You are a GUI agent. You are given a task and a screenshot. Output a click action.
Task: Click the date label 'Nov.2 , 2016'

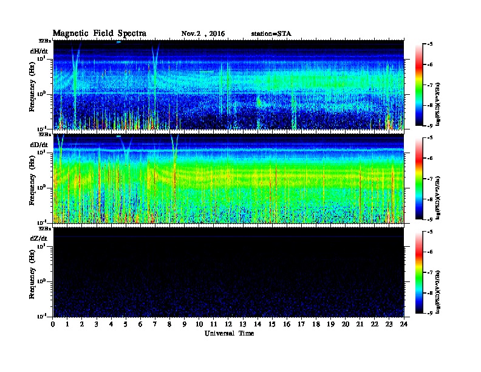click(x=203, y=33)
